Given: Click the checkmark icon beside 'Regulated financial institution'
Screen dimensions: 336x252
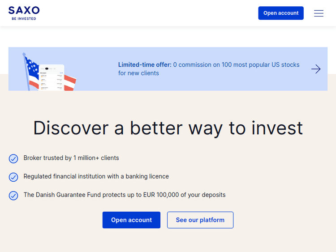Looking at the screenshot, I should [13, 177].
